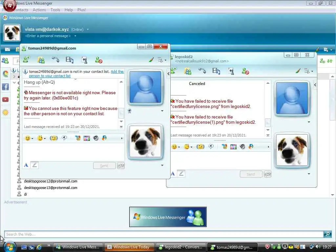This screenshot has height=252, width=336.
Task: Click search button beside Send in tomas24989d window
Action: click(x=121, y=165)
